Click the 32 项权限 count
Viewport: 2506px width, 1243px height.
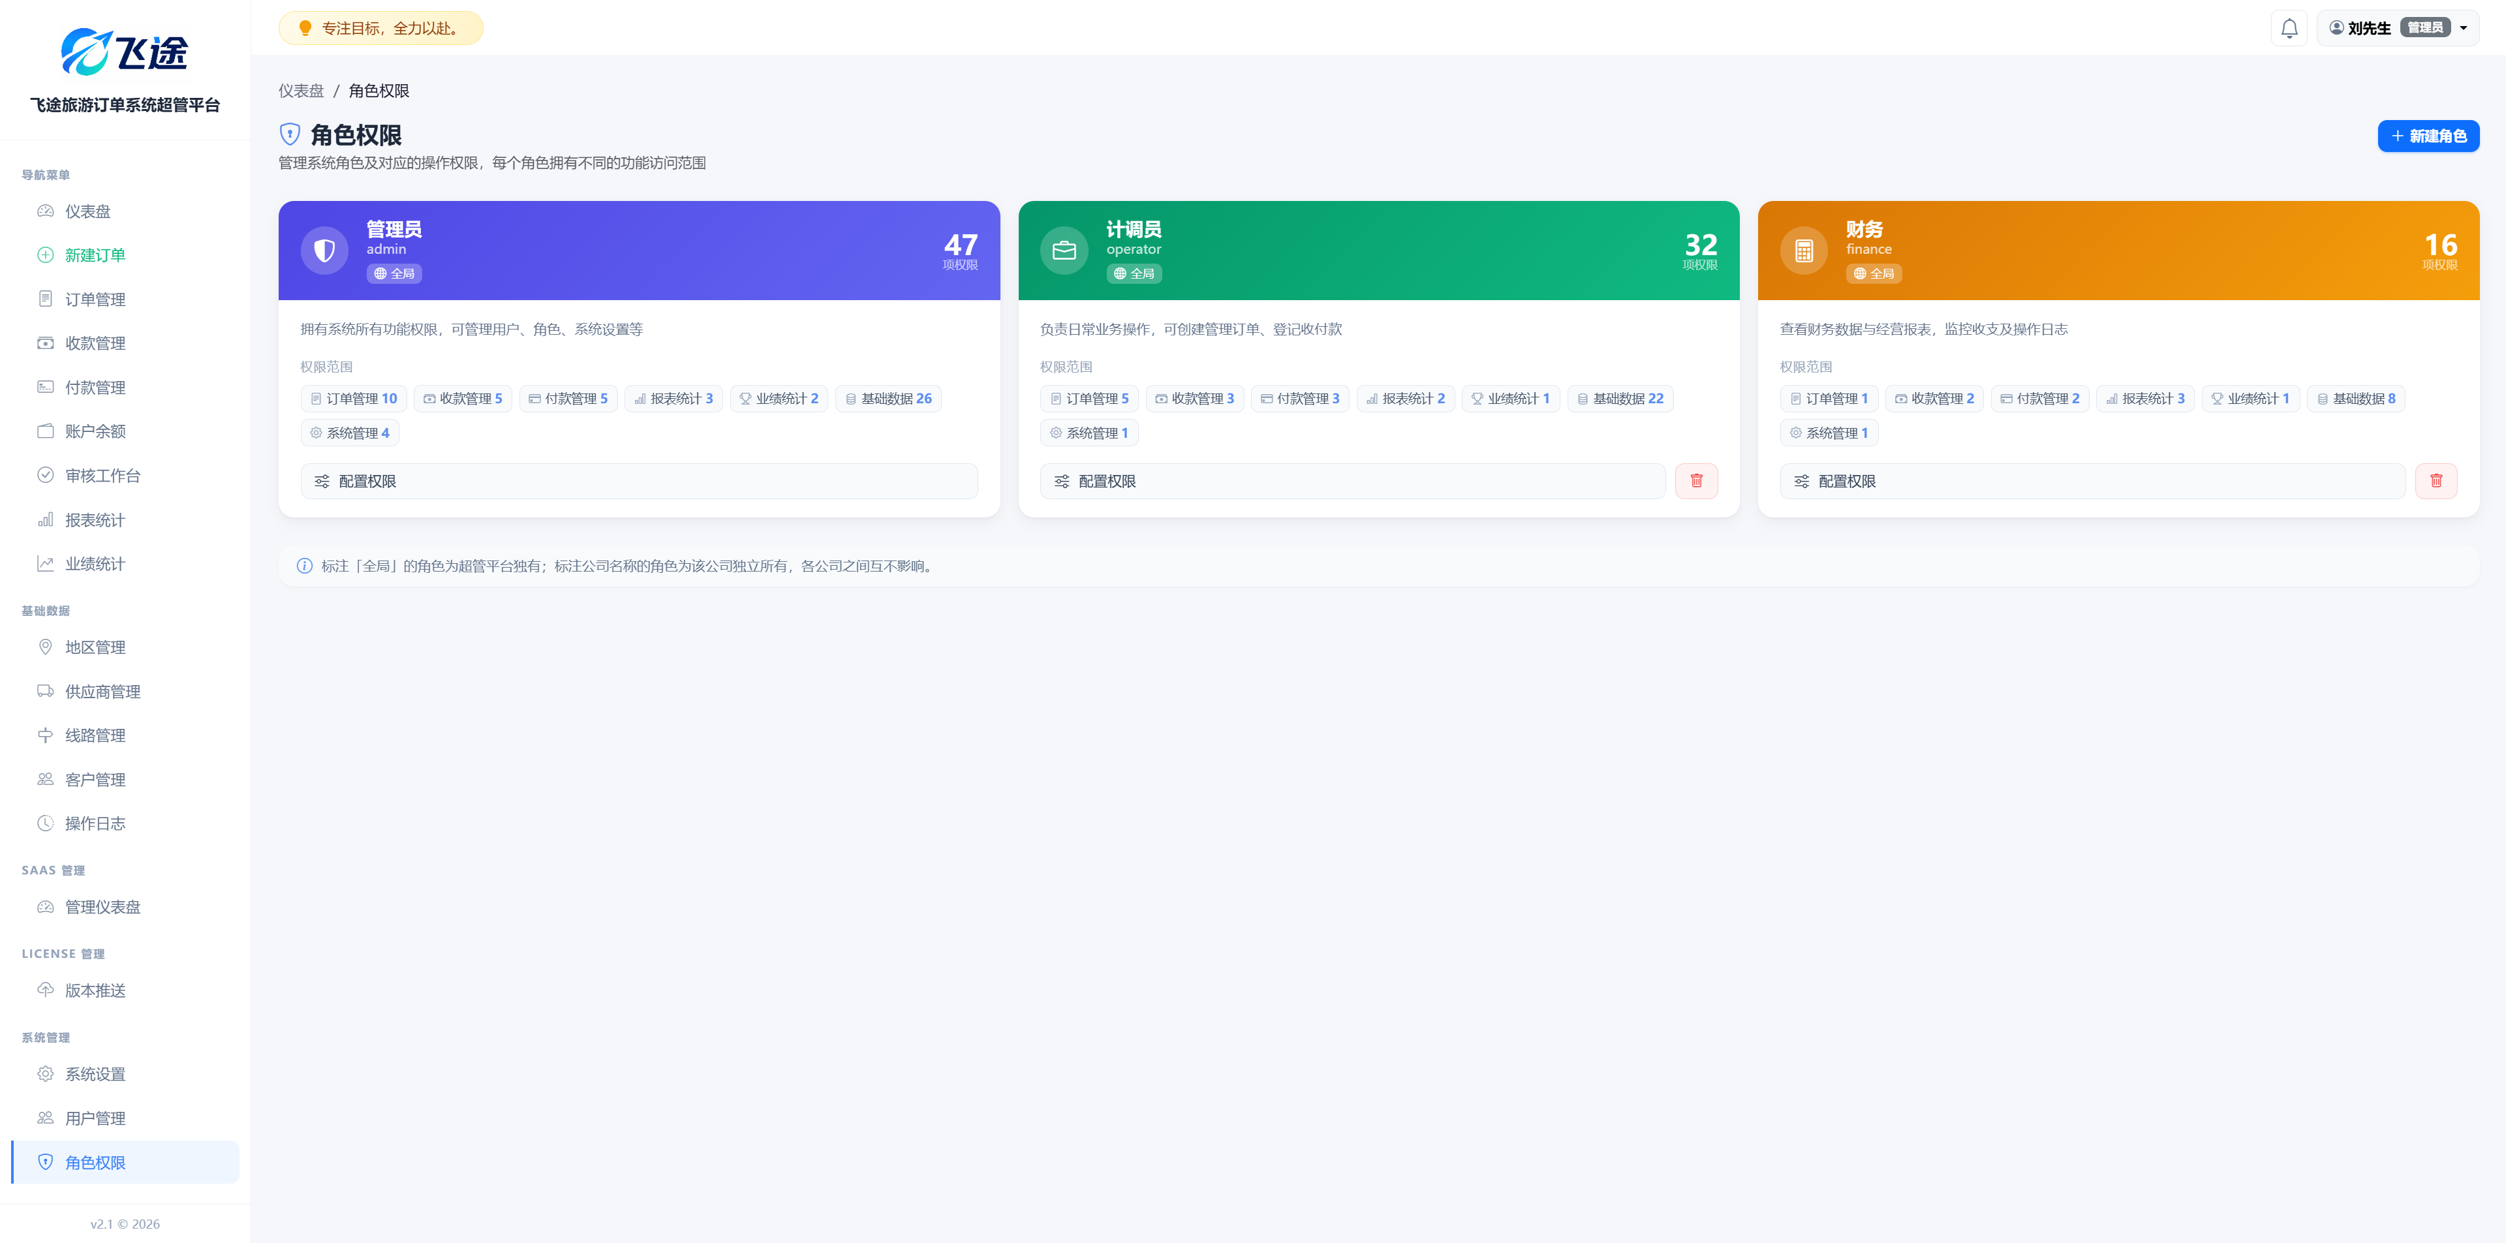(x=1699, y=251)
